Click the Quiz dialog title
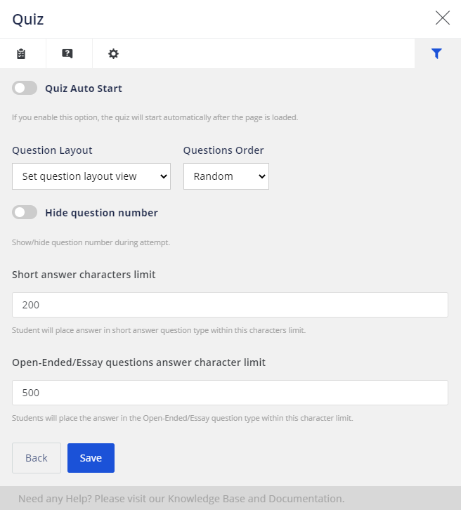The width and height of the screenshot is (461, 510). point(28,19)
